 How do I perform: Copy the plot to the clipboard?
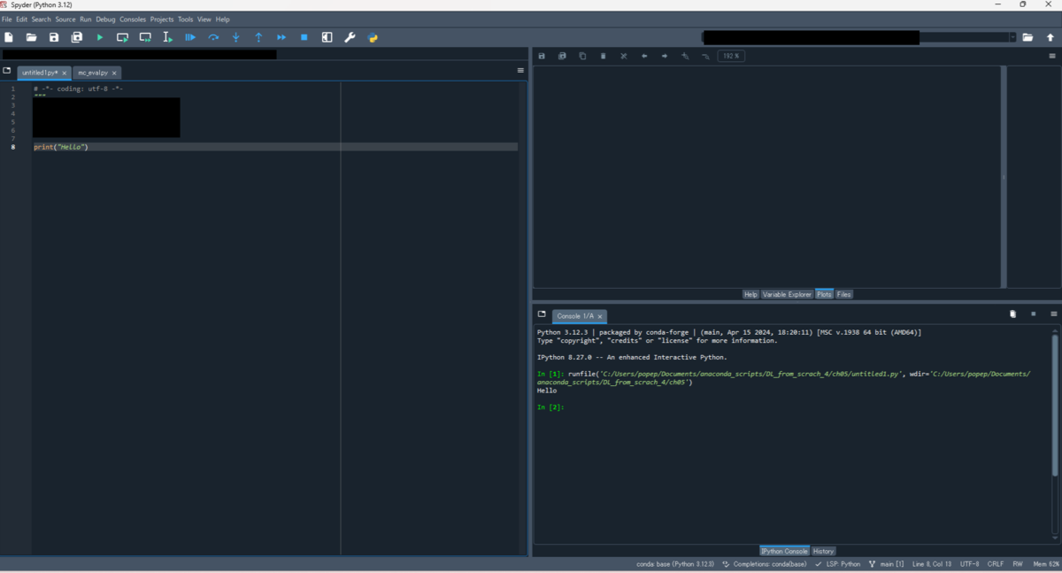pyautogui.click(x=582, y=56)
